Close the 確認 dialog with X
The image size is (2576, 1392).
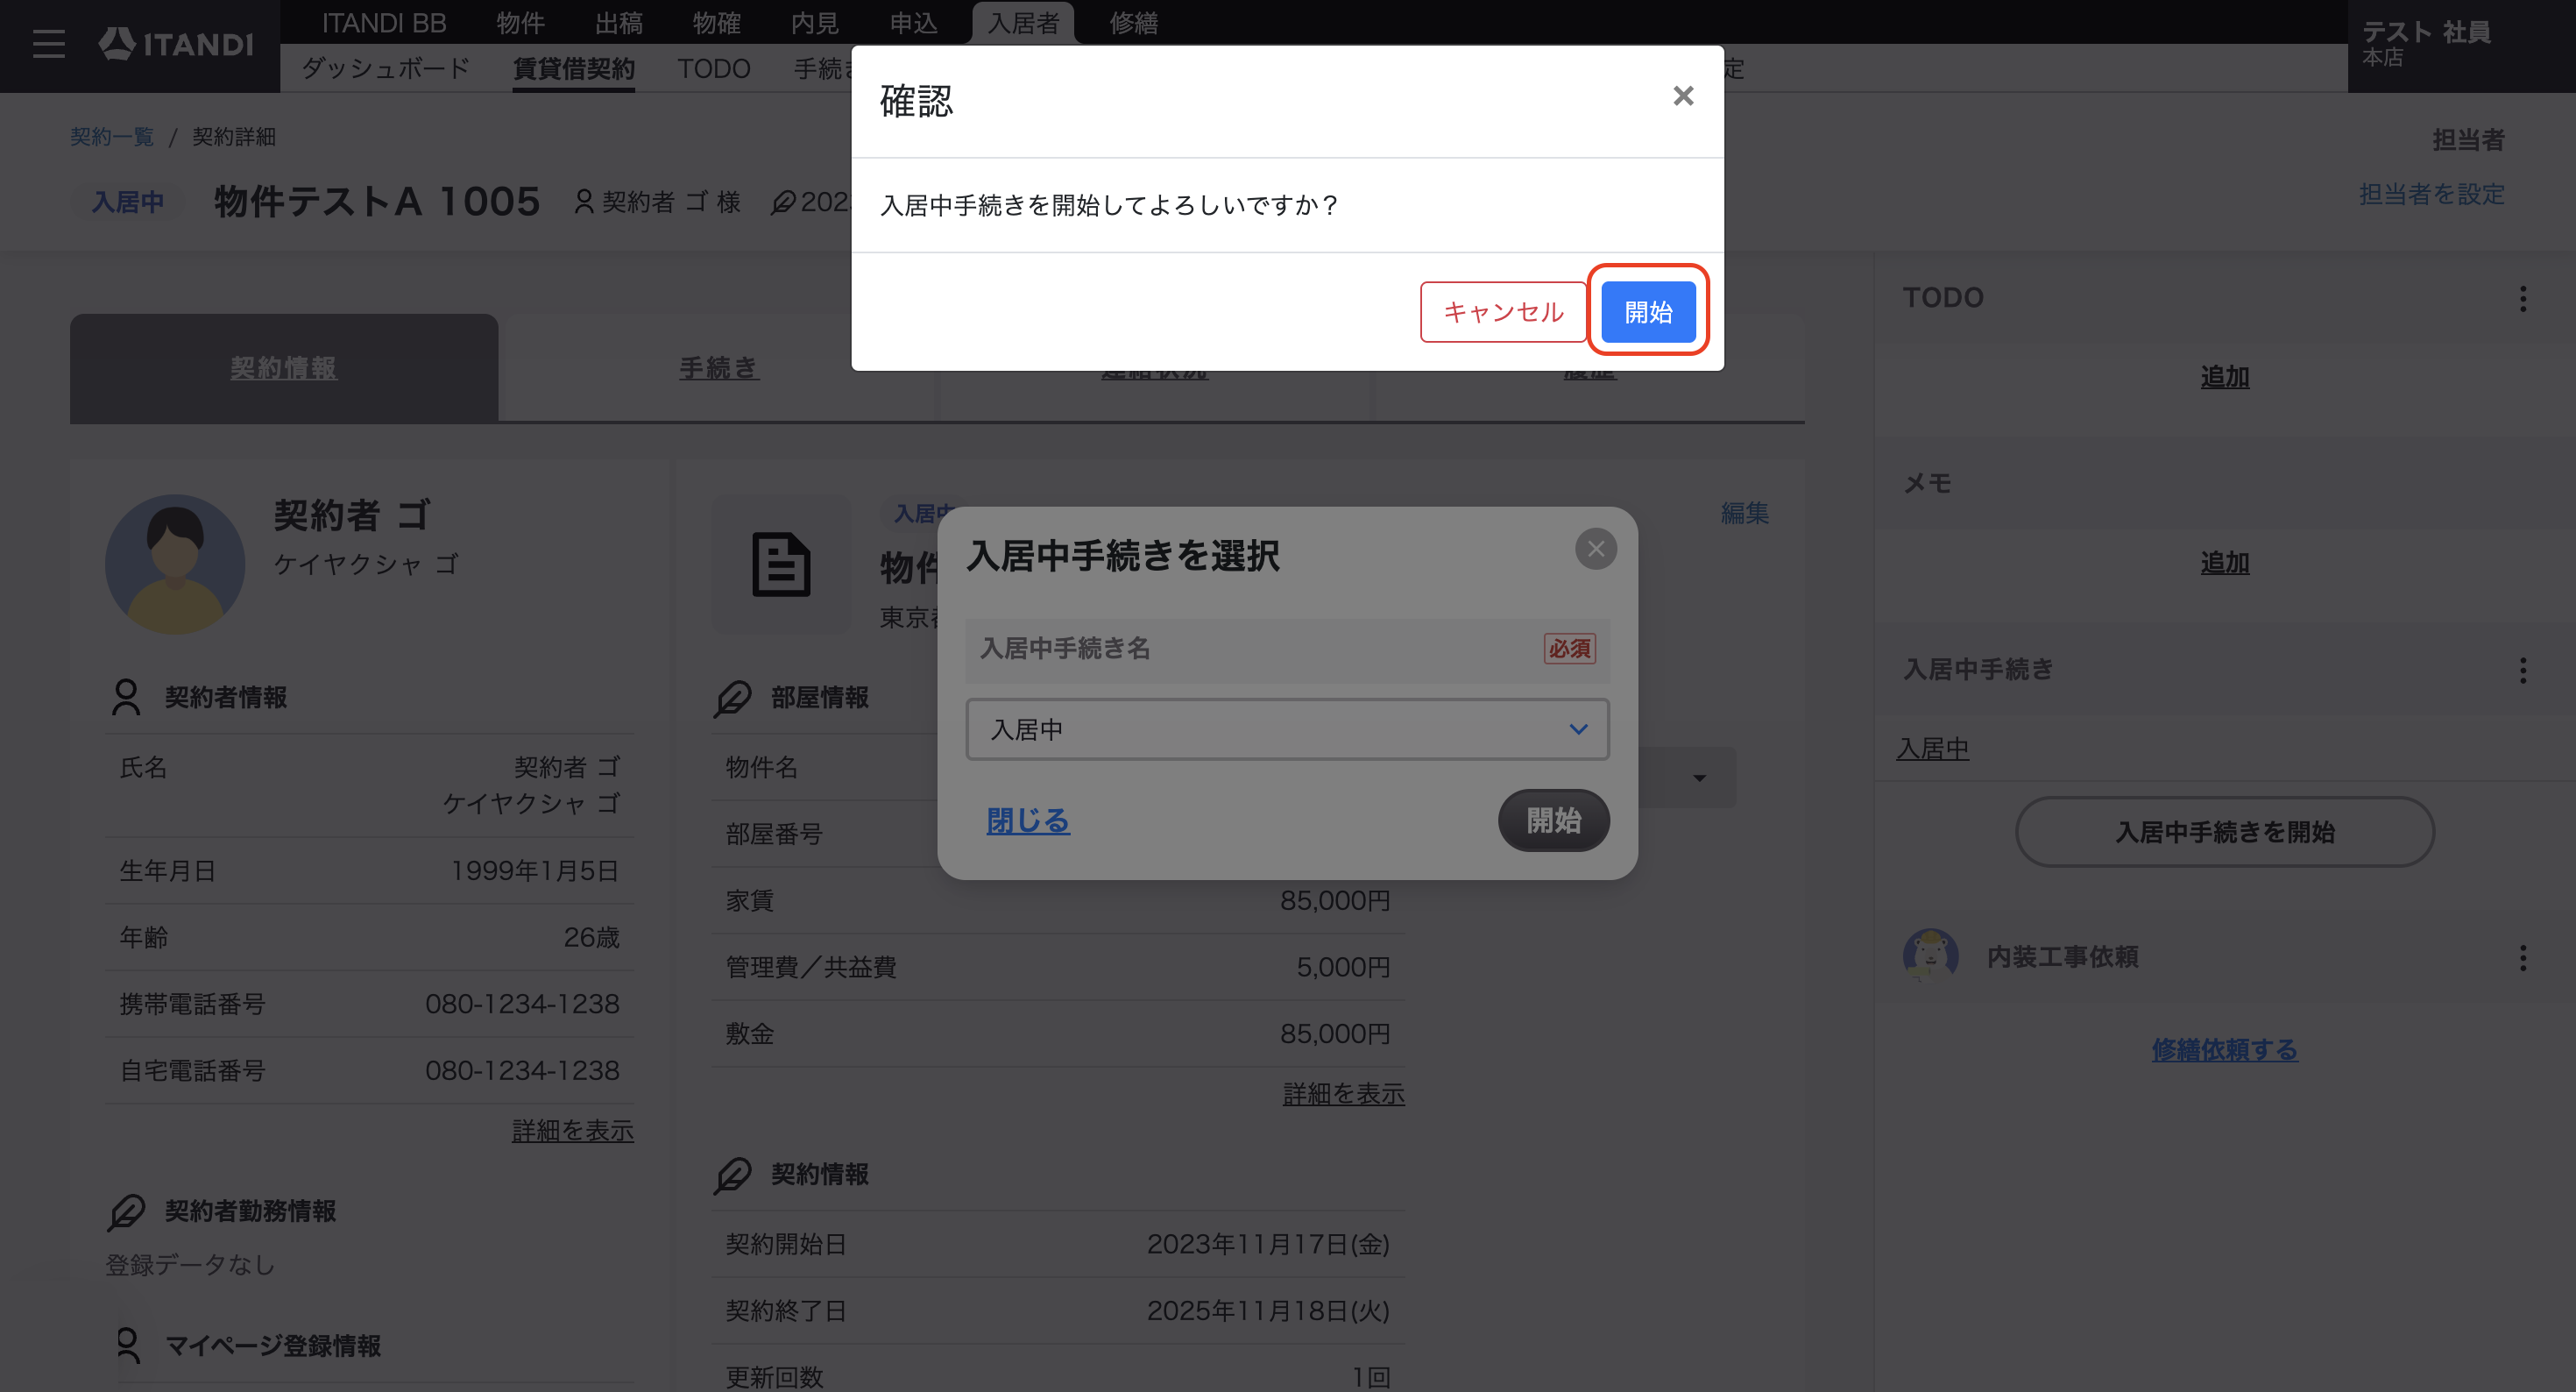[x=1683, y=96]
